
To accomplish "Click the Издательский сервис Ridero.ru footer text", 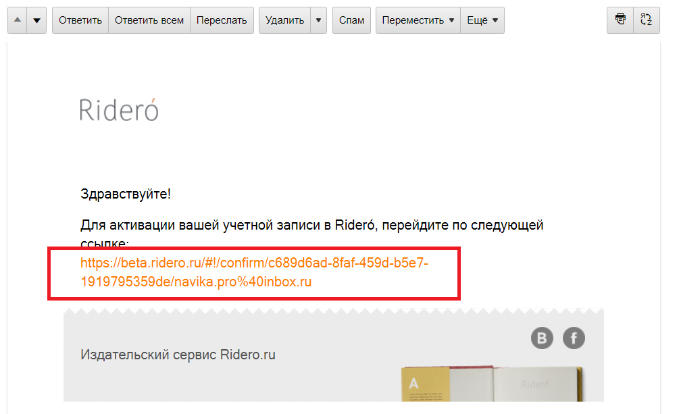I will pyautogui.click(x=178, y=355).
